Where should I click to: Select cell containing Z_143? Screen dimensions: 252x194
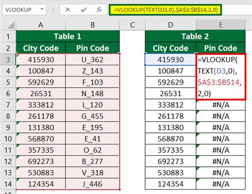click(x=93, y=71)
